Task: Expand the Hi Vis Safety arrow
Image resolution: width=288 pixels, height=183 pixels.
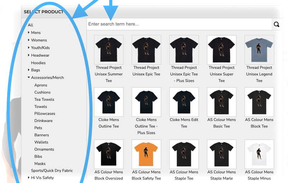Action: pos(29,178)
